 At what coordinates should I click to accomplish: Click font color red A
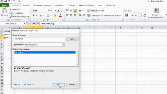[60, 15]
